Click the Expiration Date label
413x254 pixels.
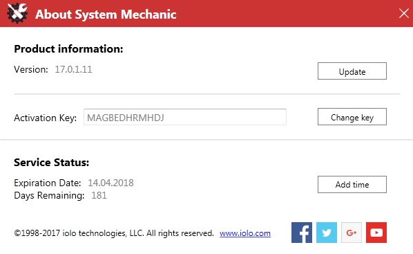click(x=48, y=183)
